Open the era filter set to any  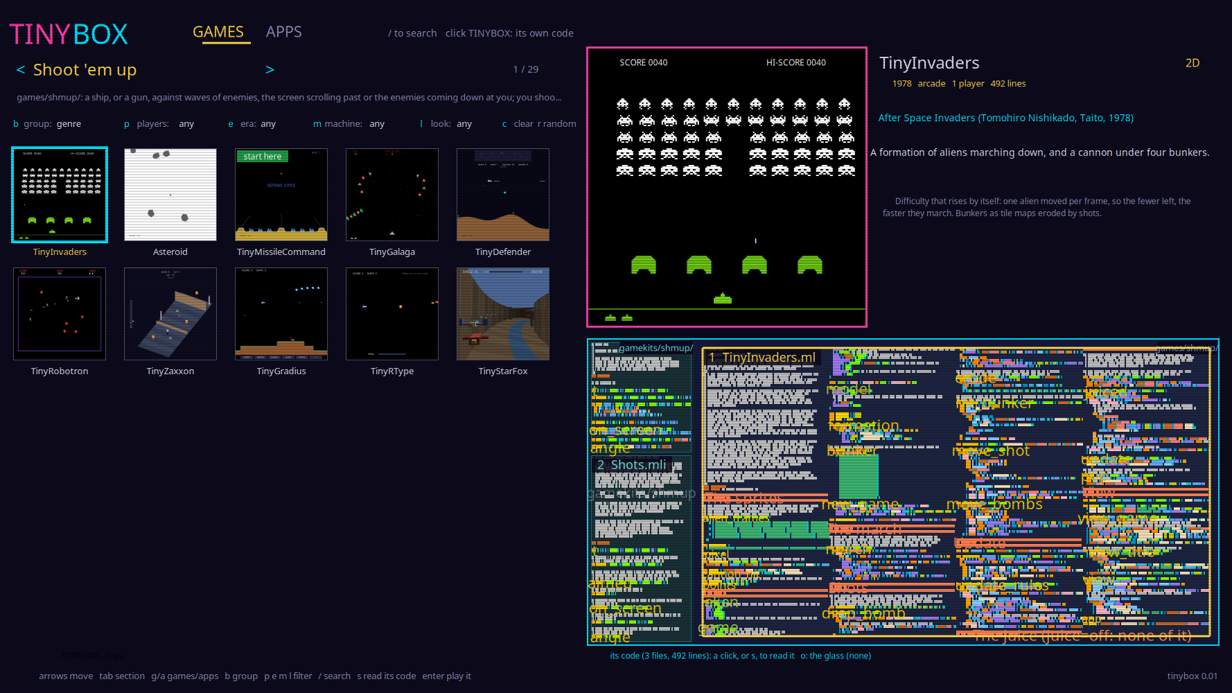pyautogui.click(x=252, y=124)
